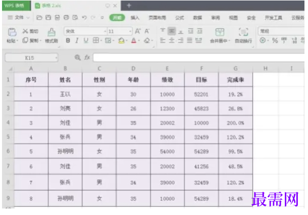This screenshot has width=308, height=215.
Task: Increase font size with A+ icon
Action: click(138, 31)
